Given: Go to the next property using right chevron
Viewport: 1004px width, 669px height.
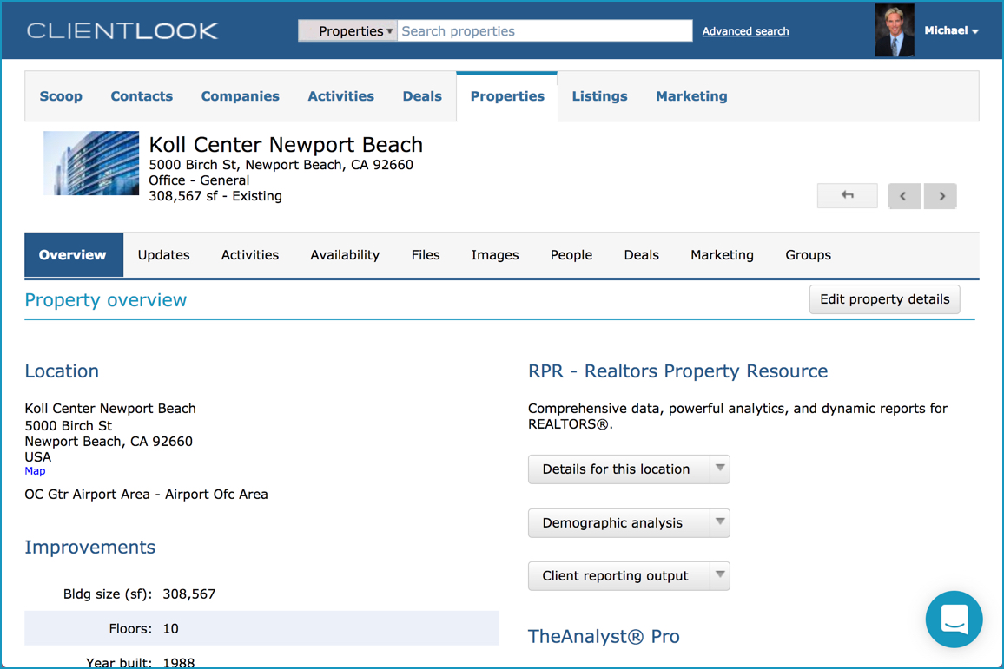Looking at the screenshot, I should [x=940, y=195].
